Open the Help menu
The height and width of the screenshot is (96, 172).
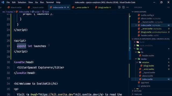pyautogui.click(x=58, y=2)
